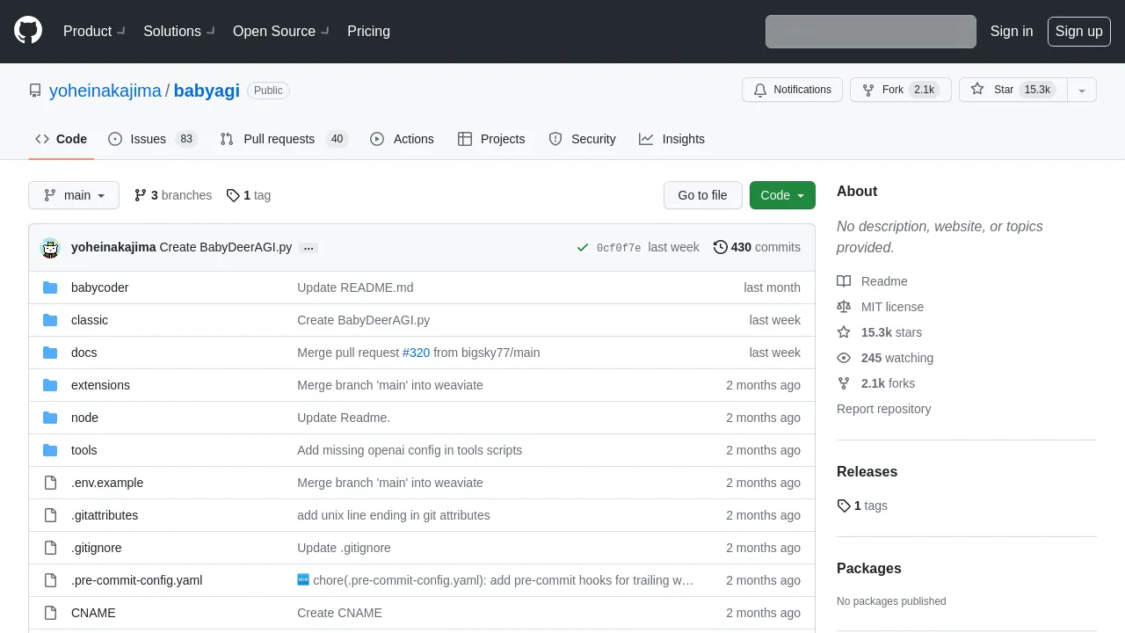Click the .gitattributes file icon

(50, 515)
